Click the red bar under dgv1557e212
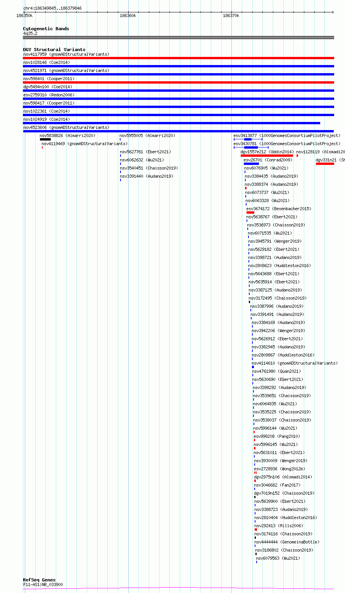Image resolution: width=345 pixels, height=593 pixels. 267,156
